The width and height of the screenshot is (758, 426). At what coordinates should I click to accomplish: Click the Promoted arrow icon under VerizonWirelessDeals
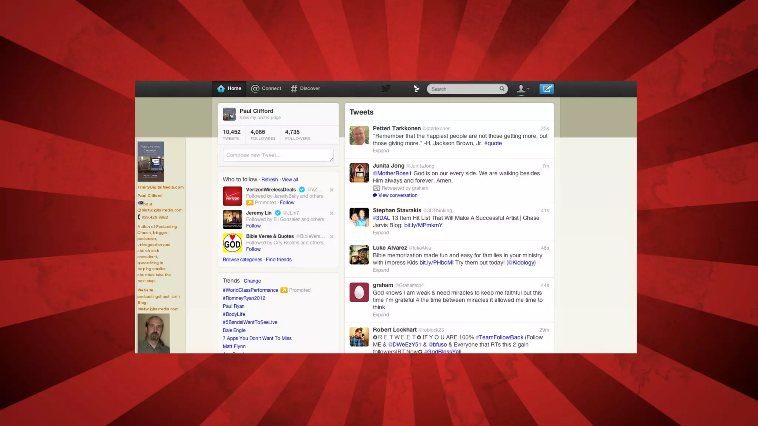[249, 203]
